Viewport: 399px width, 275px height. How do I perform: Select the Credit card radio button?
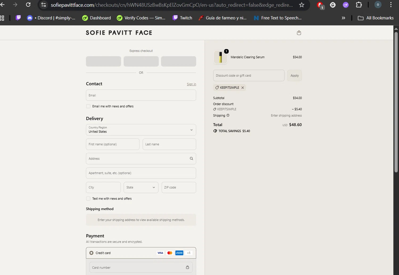pos(92,253)
